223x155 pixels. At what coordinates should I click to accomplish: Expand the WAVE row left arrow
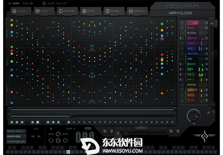181,64
